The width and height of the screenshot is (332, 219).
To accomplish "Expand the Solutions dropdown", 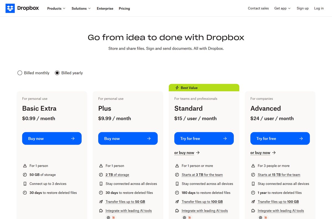I will pyautogui.click(x=81, y=9).
